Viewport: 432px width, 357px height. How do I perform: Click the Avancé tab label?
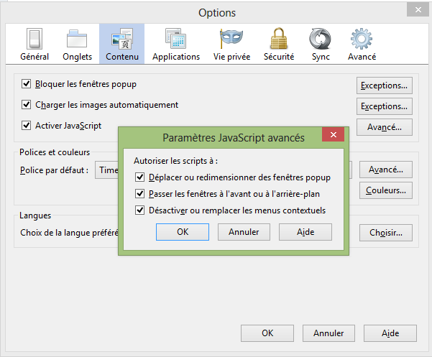(362, 57)
